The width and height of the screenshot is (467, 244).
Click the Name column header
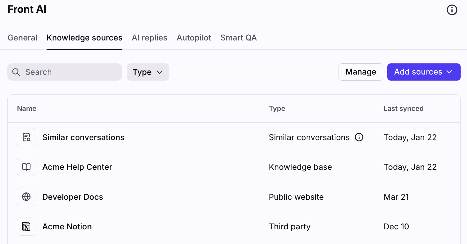coord(26,108)
